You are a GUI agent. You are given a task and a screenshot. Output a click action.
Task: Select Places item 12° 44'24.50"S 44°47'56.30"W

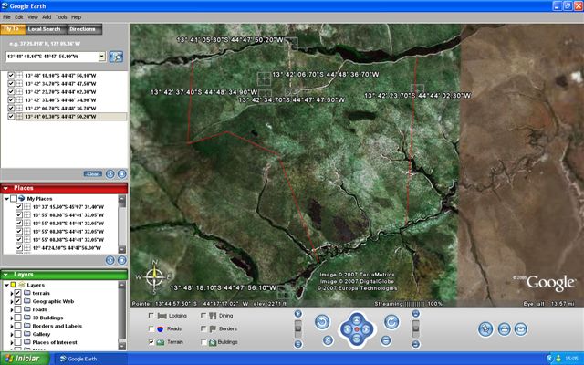tap(67, 247)
